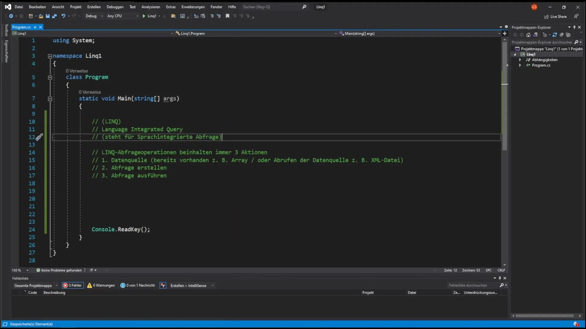Click the new project toolbar icon
Image resolution: width=586 pixels, height=329 pixels.
31,16
